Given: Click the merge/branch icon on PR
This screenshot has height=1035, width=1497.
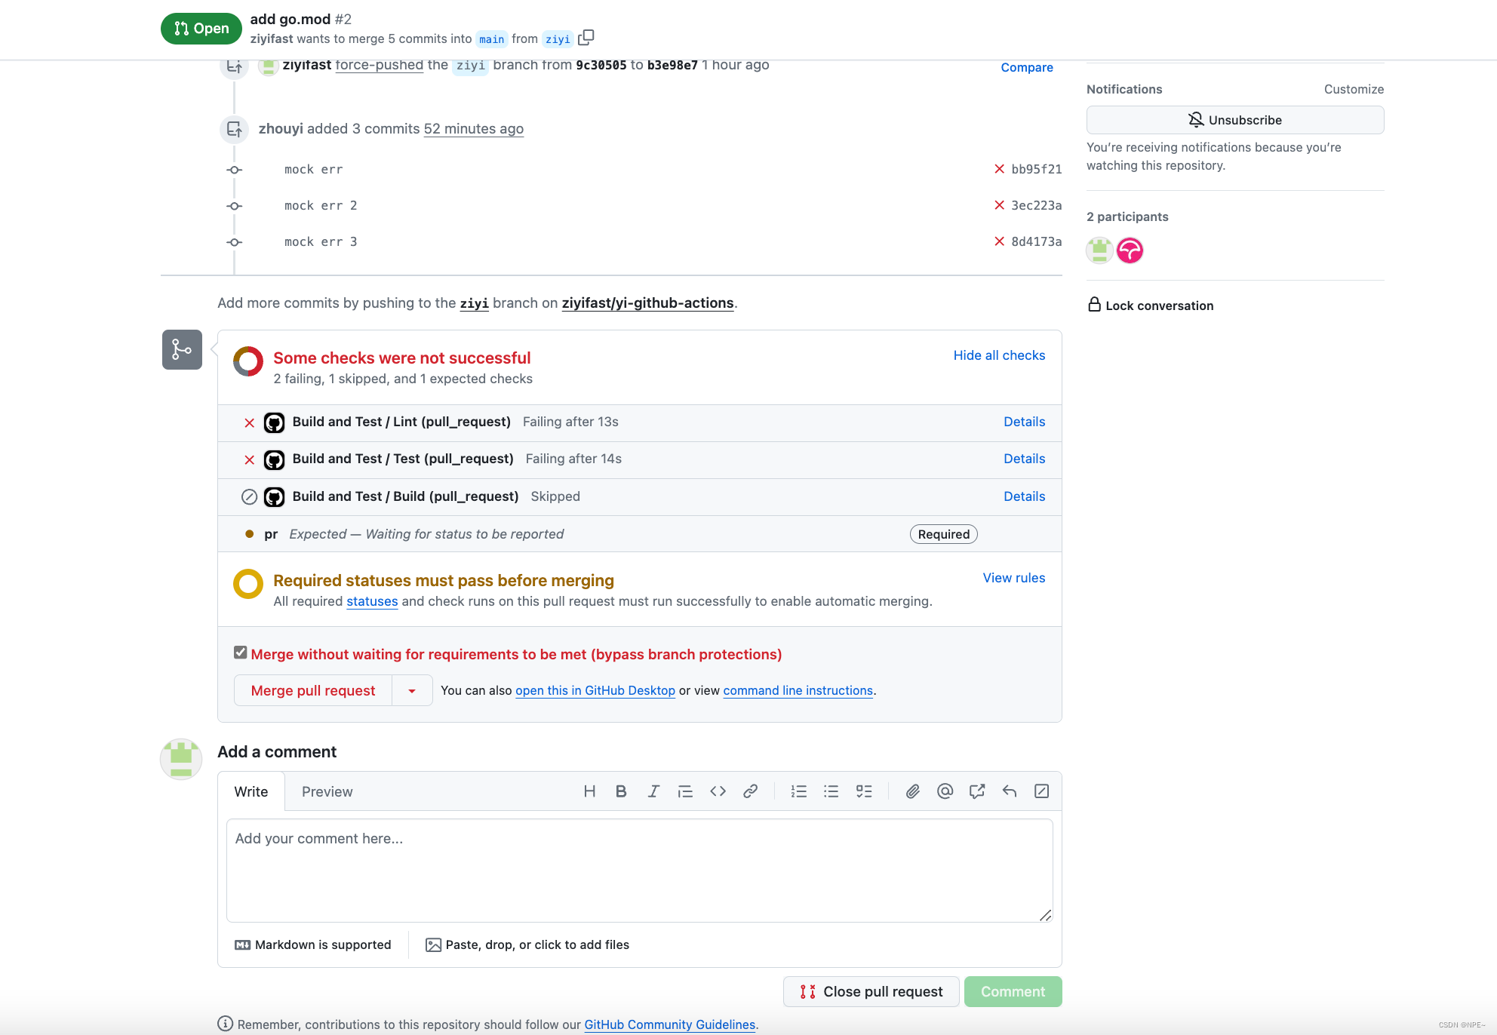Looking at the screenshot, I should tap(182, 349).
